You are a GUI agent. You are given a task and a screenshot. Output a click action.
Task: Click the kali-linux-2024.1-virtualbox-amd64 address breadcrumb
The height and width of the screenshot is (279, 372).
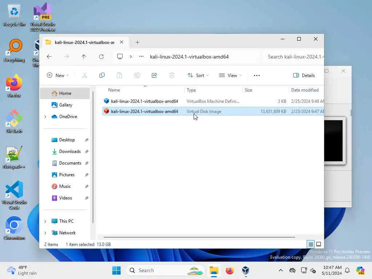(x=189, y=57)
